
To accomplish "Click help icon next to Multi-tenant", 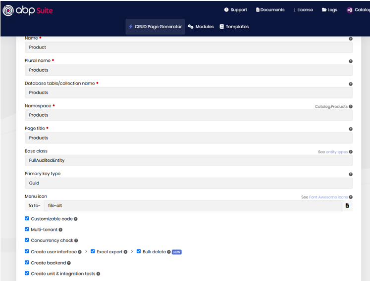I will pyautogui.click(x=60, y=230).
